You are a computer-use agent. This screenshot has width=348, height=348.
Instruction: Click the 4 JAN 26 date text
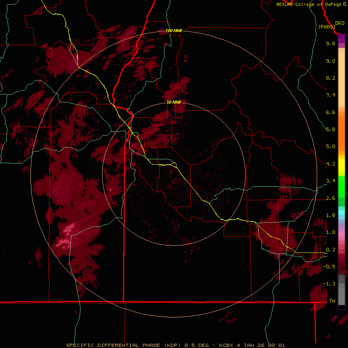(251, 345)
